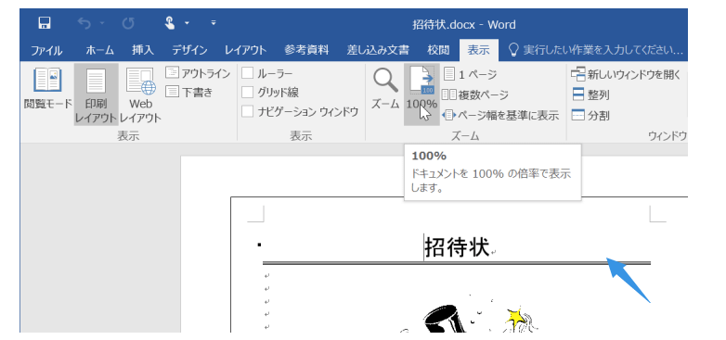This screenshot has height=340, width=726.
Task: Open アウトライン view
Action: tap(198, 73)
